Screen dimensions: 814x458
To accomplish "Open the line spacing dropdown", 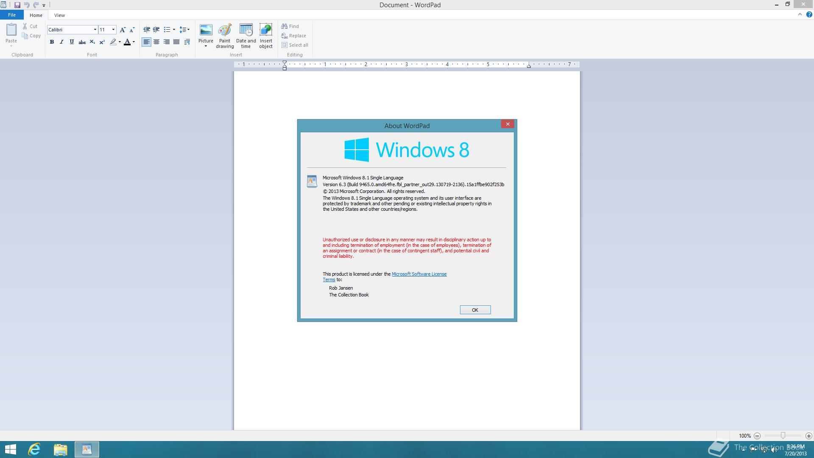I will click(184, 30).
